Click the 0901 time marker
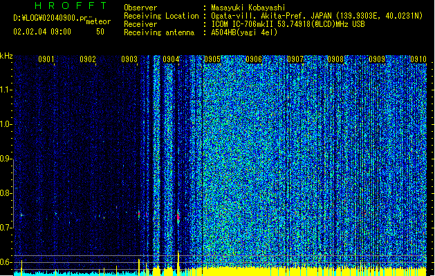Viewport: 435px width, 276px height. click(x=46, y=59)
